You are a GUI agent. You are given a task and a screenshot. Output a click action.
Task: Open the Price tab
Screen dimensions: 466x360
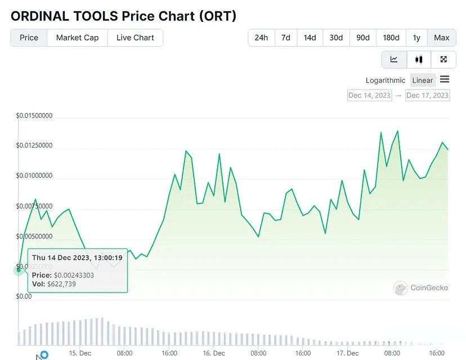(x=29, y=38)
